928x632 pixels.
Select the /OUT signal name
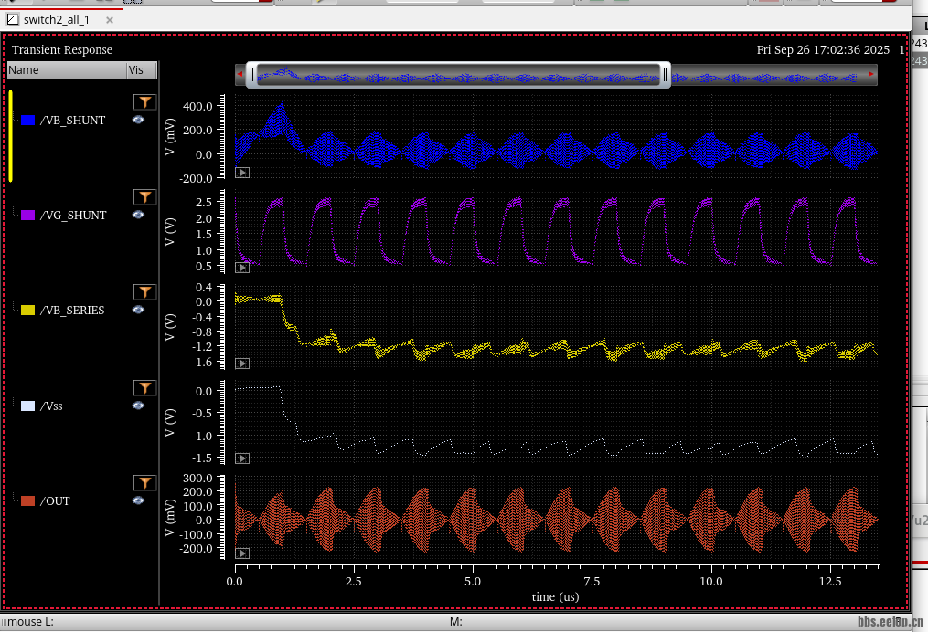[x=55, y=501]
